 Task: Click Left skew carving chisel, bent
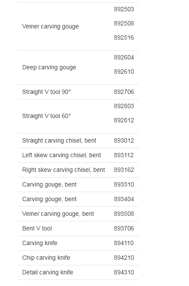[62, 155]
